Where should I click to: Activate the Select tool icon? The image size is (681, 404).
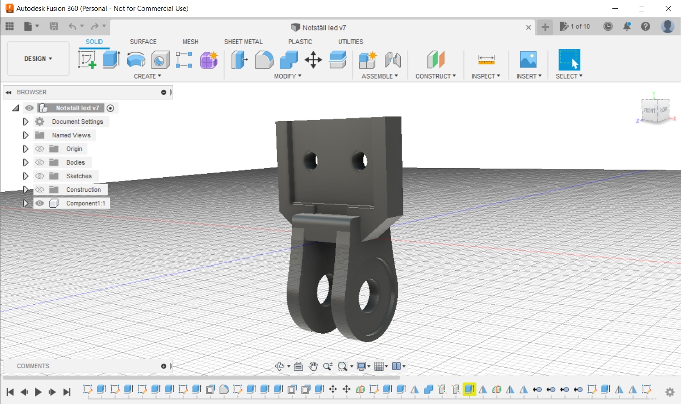569,59
